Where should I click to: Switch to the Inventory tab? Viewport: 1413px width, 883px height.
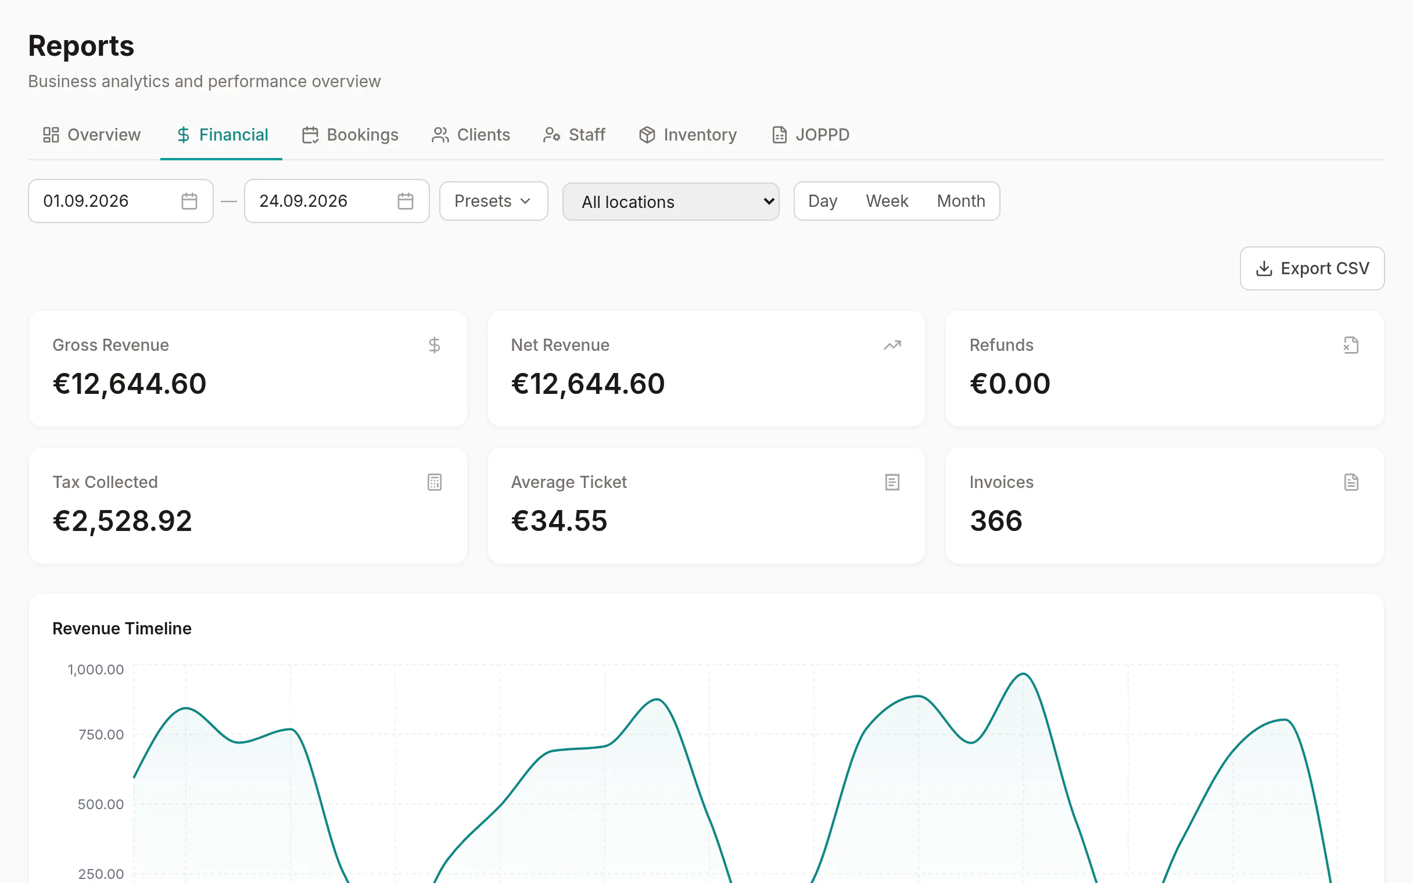(x=688, y=135)
